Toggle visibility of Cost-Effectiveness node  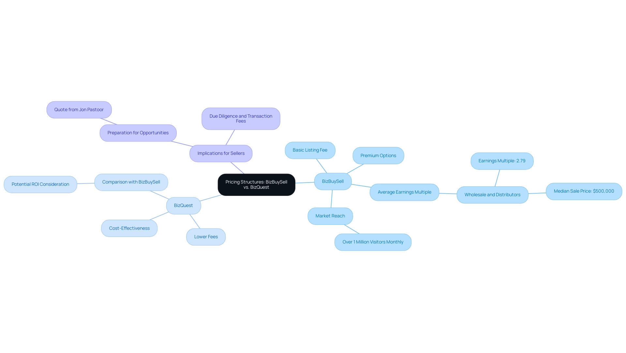pos(129,228)
